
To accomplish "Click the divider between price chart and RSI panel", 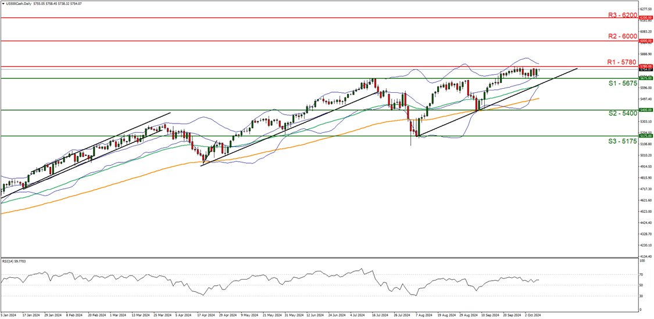I will click(x=320, y=258).
